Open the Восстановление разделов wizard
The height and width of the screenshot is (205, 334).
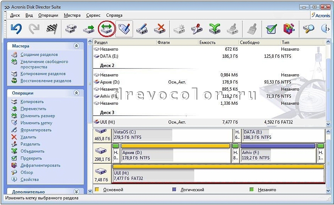tap(46, 81)
